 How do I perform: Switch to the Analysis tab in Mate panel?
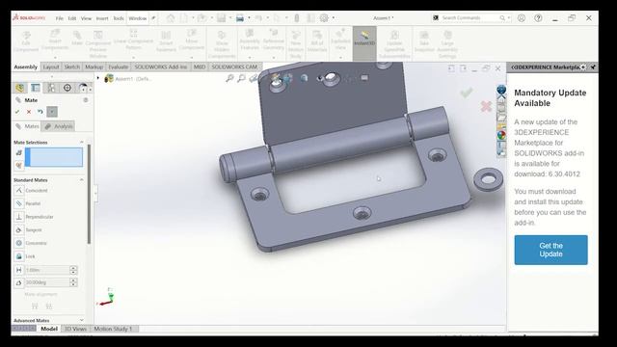click(x=58, y=126)
